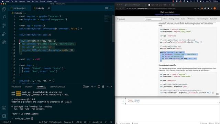This screenshot has height=124, width=220.
Task: Click the Express route-specific heading
Action: coord(167,65)
